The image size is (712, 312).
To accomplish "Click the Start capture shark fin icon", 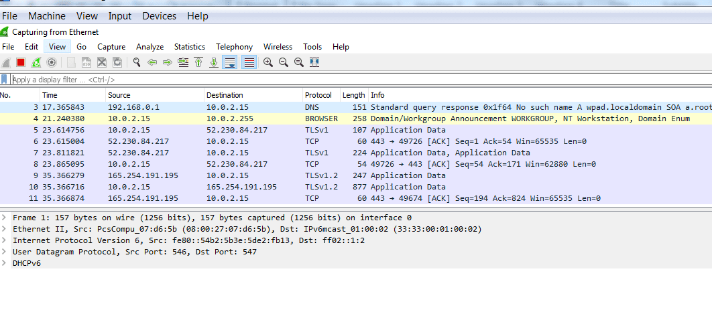I will pos(6,62).
